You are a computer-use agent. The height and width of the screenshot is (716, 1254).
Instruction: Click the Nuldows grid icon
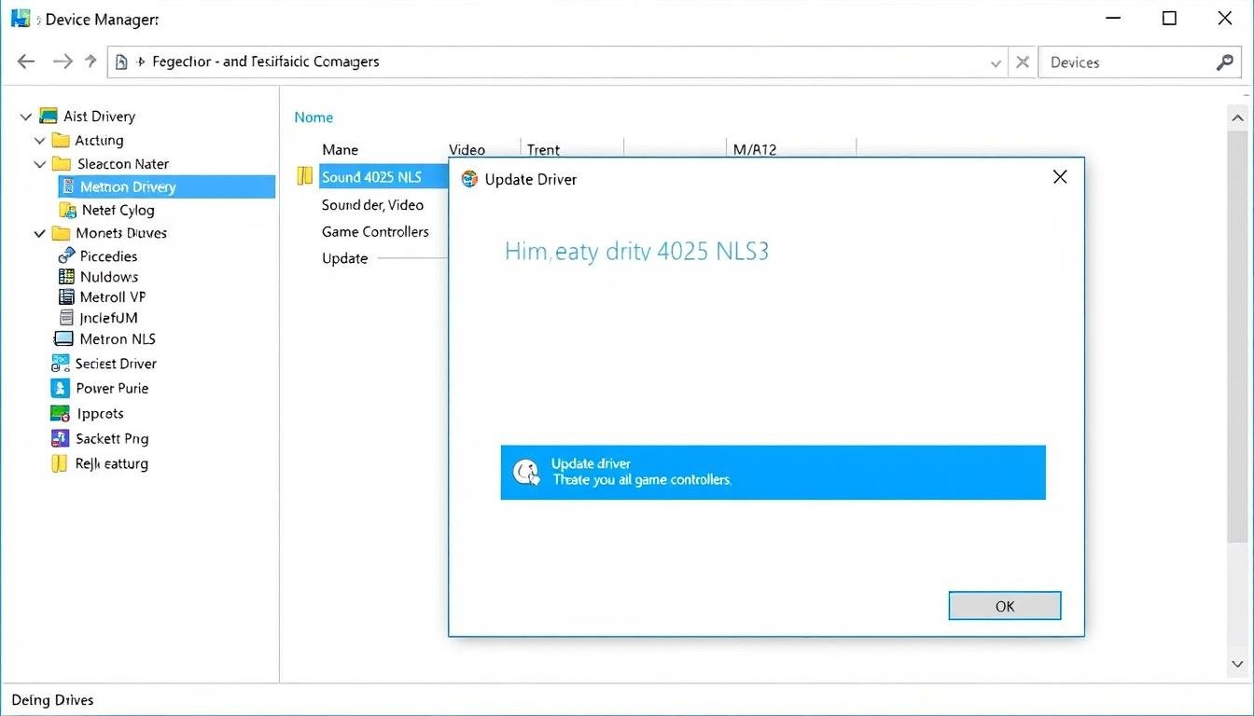tap(66, 277)
